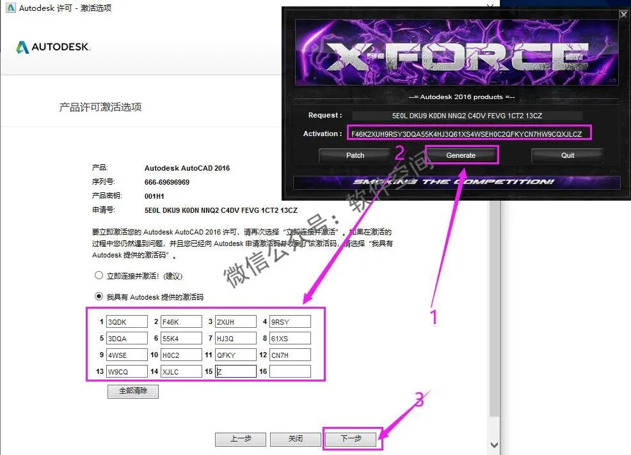Click the 申请号 request code value text

[x=221, y=210]
